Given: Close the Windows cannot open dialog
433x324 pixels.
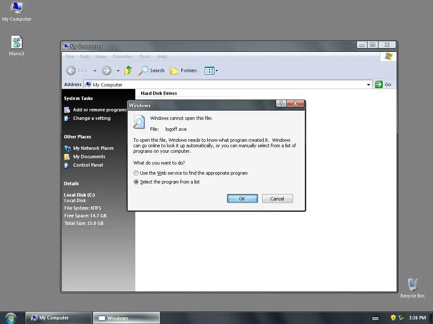Looking at the screenshot, I should (x=295, y=103).
